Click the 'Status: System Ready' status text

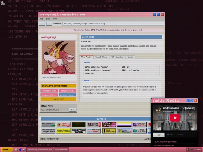(x=49, y=139)
